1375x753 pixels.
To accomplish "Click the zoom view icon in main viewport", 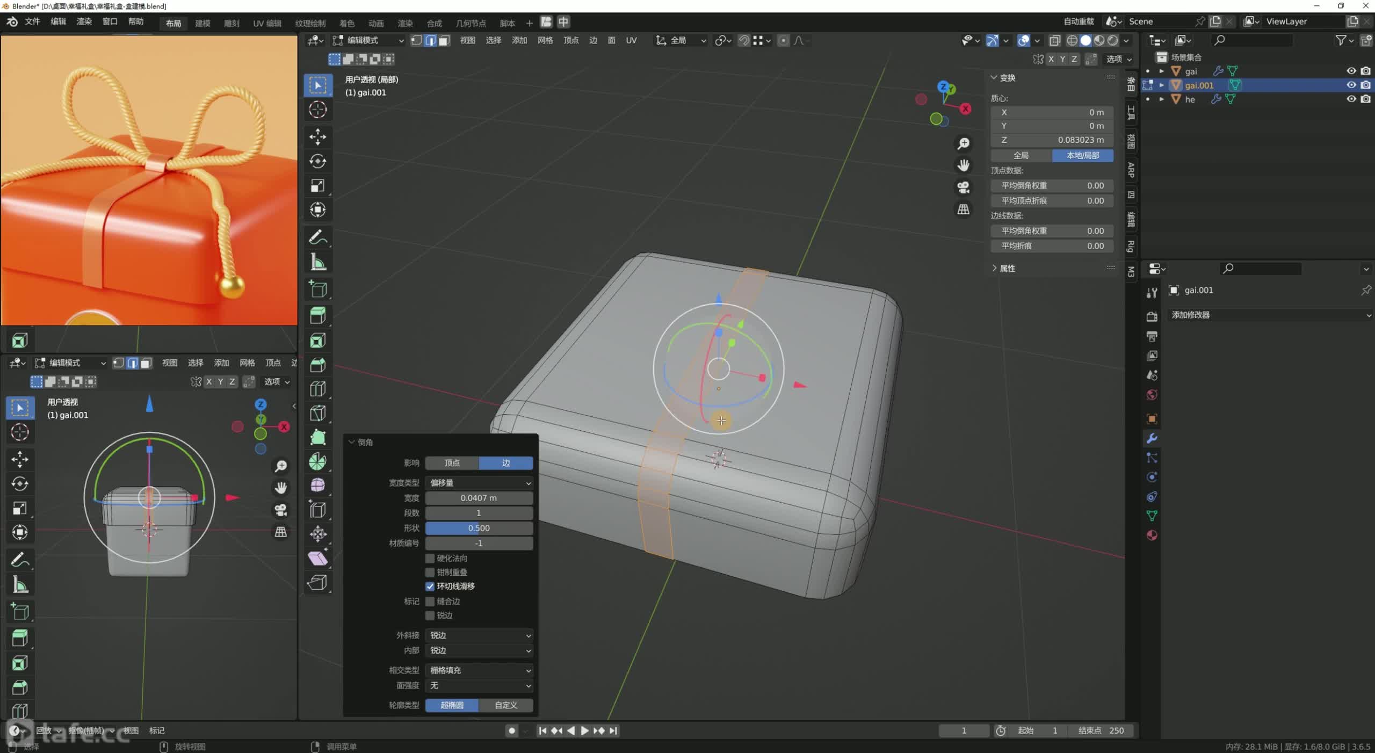I will [964, 143].
